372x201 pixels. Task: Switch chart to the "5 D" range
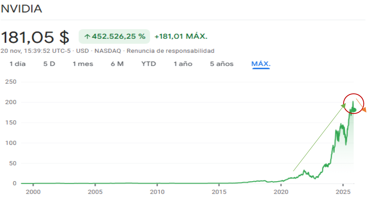(x=49, y=64)
